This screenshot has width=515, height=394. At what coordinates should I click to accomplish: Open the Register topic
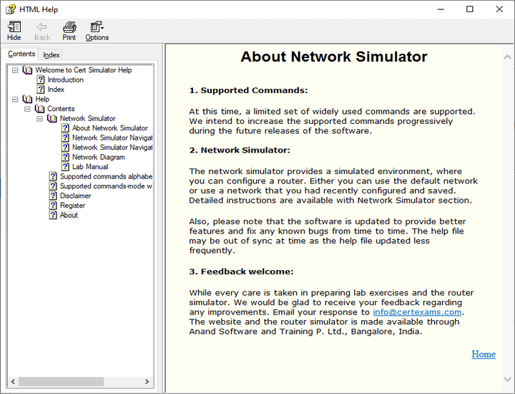click(x=72, y=205)
